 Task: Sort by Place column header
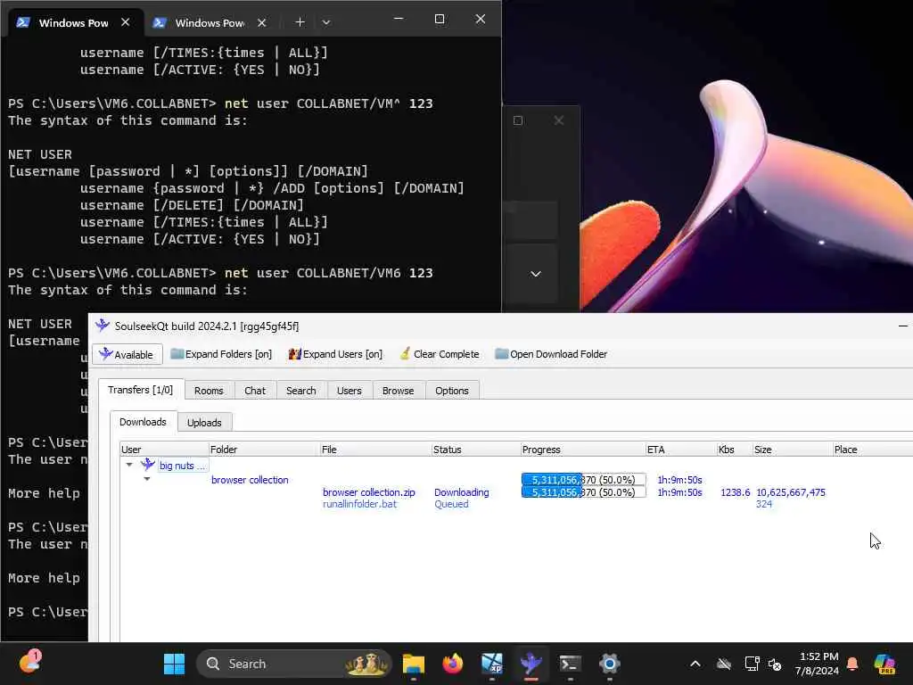pyautogui.click(x=872, y=450)
